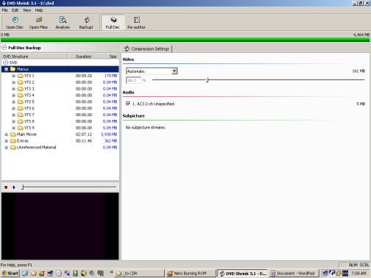The image size is (371, 278).
Task: Click play in the preview player
Action: pos(14,188)
